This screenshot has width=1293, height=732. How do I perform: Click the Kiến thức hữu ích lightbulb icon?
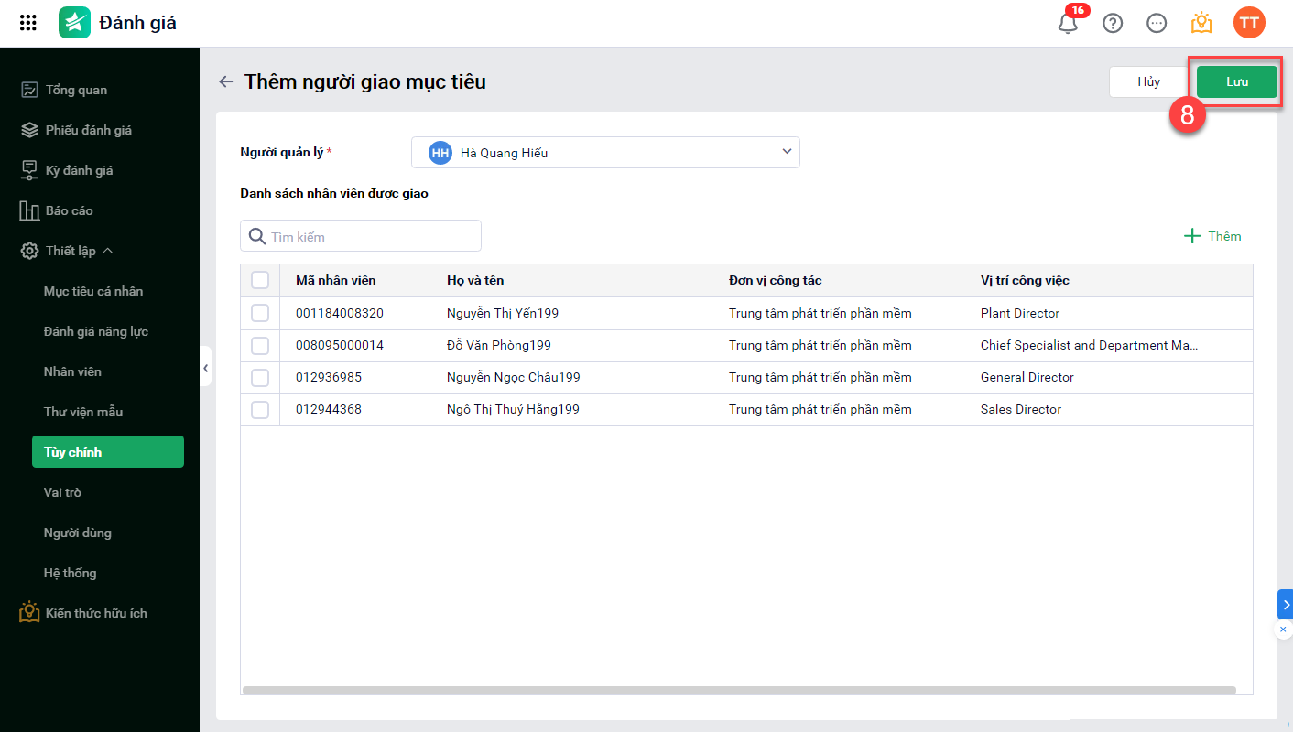coord(29,612)
